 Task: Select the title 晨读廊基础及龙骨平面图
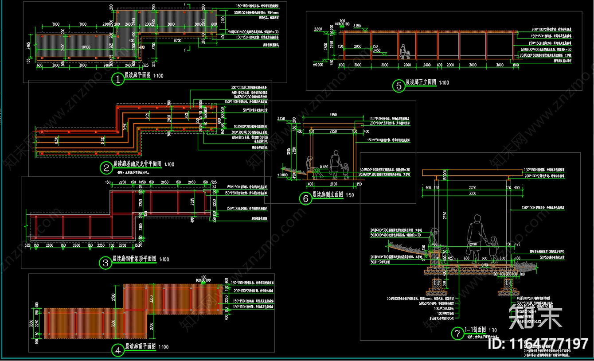pos(137,164)
